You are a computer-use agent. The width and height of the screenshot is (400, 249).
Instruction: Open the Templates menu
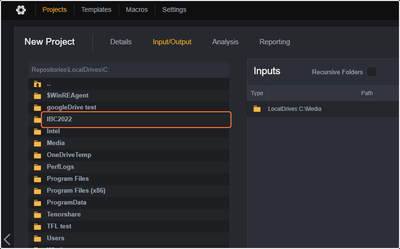(96, 10)
